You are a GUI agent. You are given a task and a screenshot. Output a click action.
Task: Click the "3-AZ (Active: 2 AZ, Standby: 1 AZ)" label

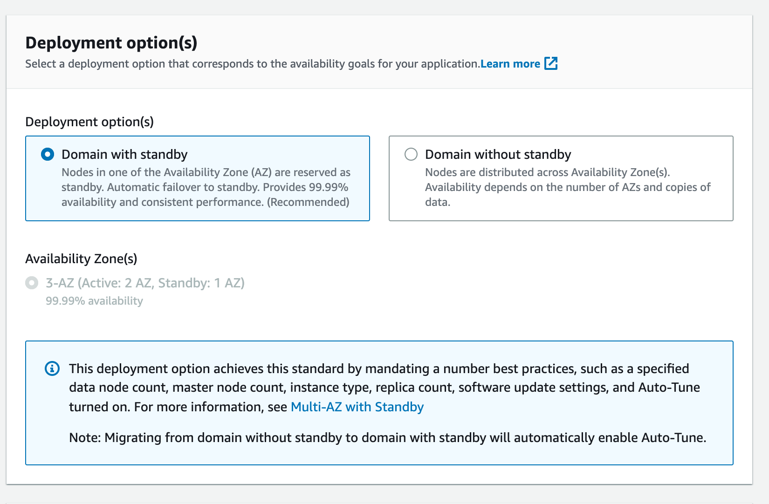(145, 283)
